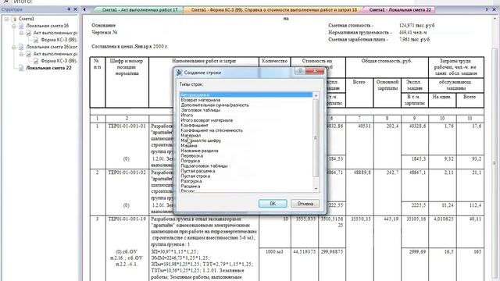This screenshot has height=281, width=500.
Task: Choose "Коэффициент" row type
Action: coord(246,125)
